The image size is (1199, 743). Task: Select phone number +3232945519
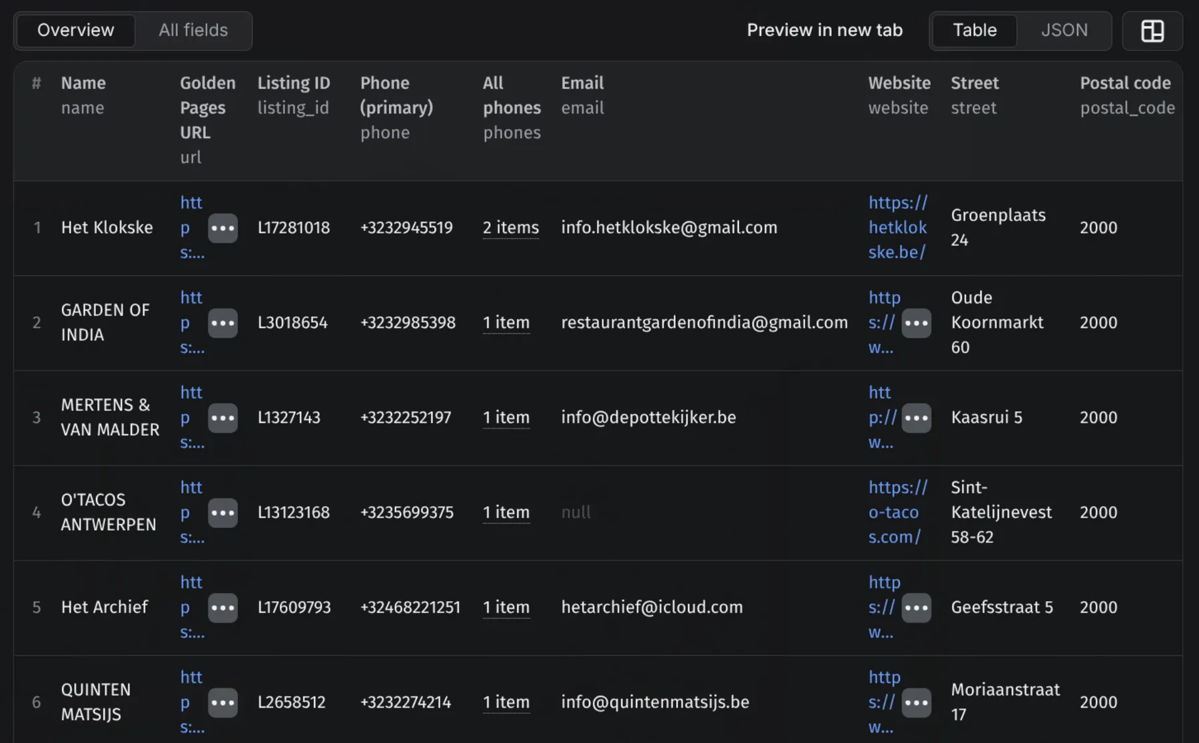pos(406,228)
